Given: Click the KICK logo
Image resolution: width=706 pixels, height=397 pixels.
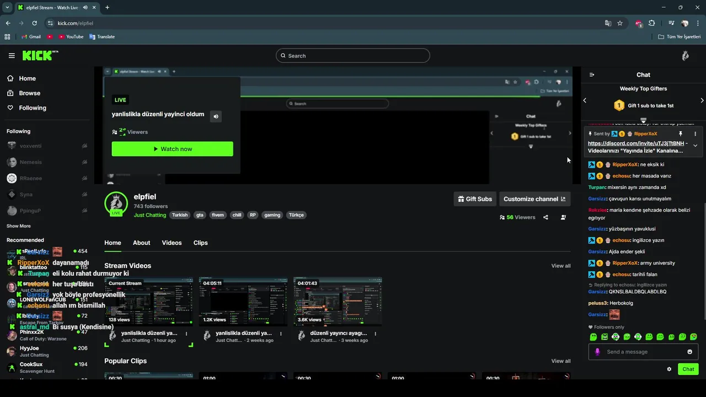Looking at the screenshot, I should [40, 55].
